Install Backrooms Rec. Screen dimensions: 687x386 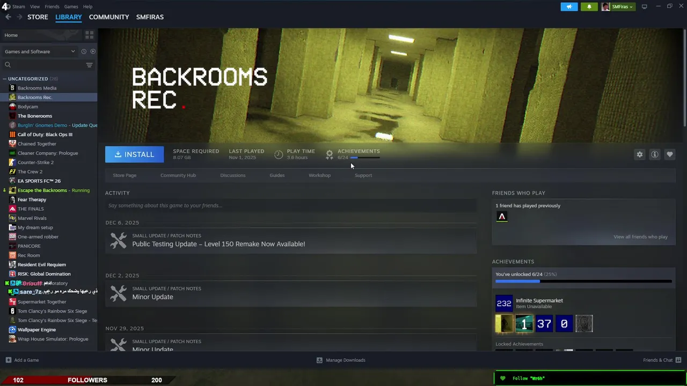coord(134,154)
